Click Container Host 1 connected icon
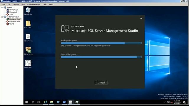189x106 pixels. point(8,19)
